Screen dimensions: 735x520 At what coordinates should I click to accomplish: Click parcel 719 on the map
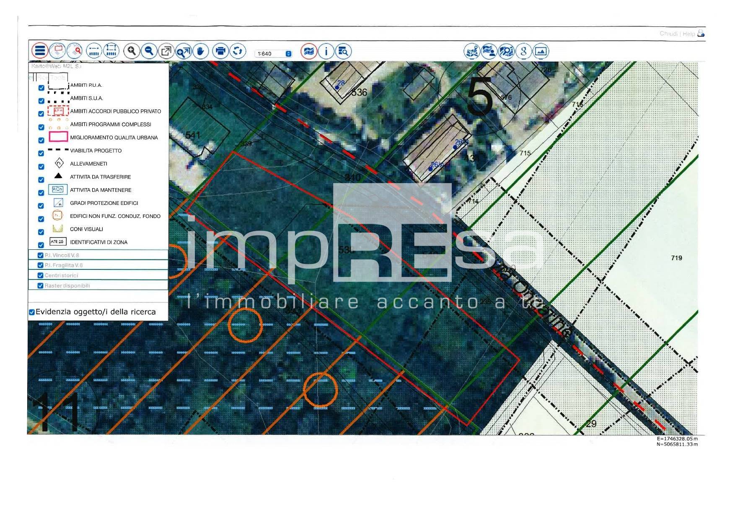point(676,258)
